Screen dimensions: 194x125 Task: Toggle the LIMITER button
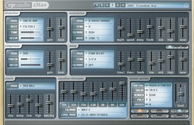180,111
